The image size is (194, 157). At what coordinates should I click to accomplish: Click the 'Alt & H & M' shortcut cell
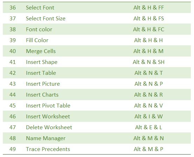pyautogui.click(x=148, y=51)
